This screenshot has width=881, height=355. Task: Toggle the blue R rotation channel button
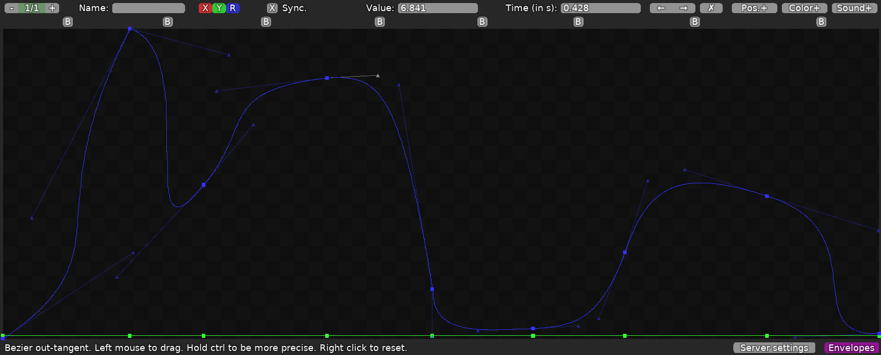[233, 8]
